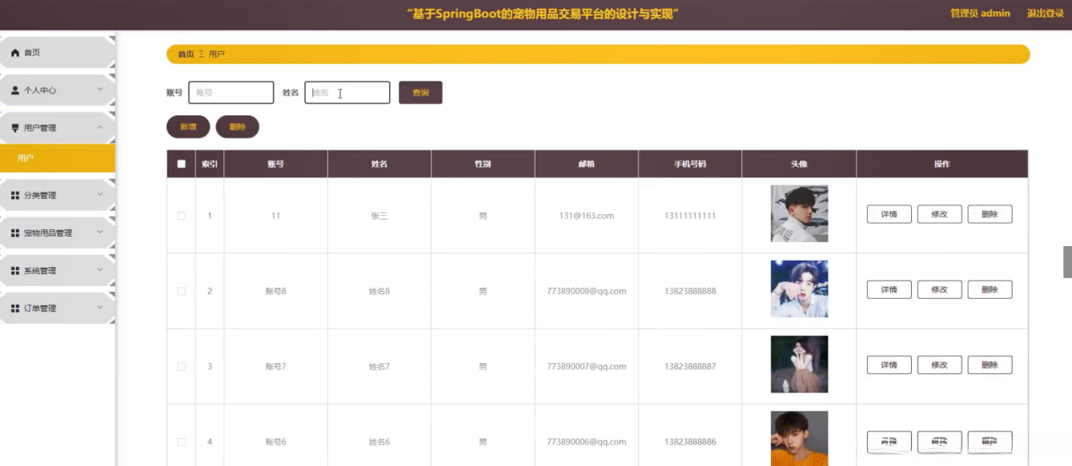Click the 姓名 column header
Screen dimensions: 1072x466
[x=379, y=164]
